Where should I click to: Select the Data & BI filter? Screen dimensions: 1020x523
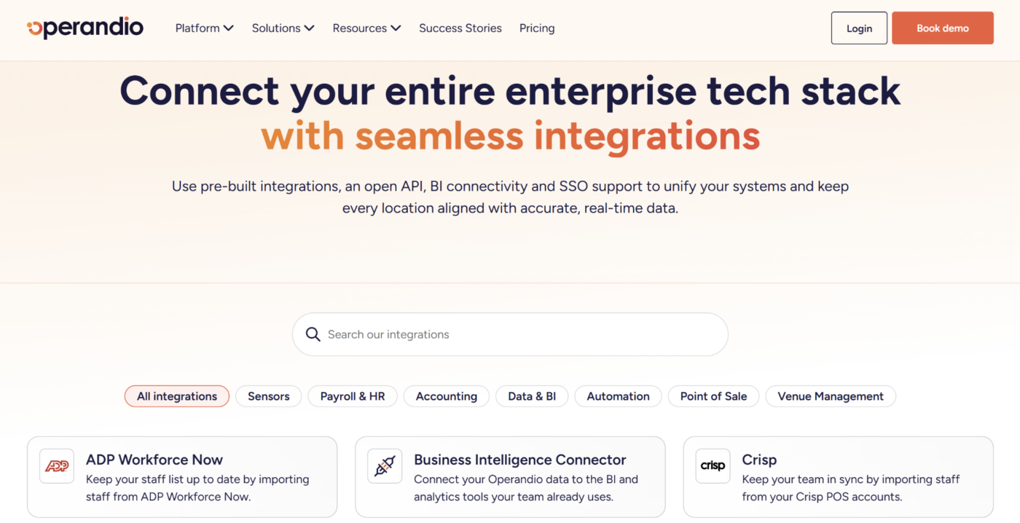pos(532,396)
